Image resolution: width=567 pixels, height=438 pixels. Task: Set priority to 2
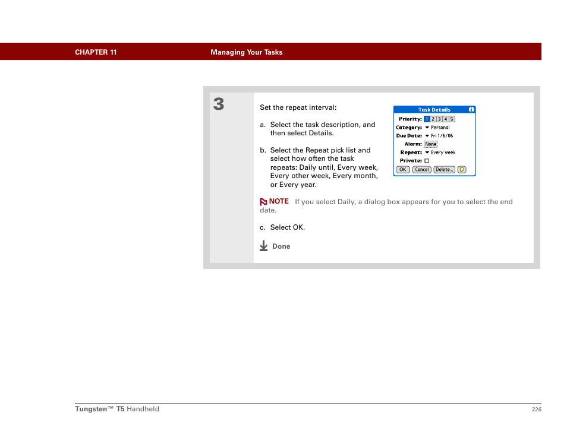click(433, 119)
